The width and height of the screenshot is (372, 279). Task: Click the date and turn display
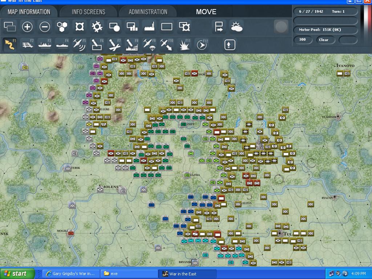pyautogui.click(x=325, y=11)
